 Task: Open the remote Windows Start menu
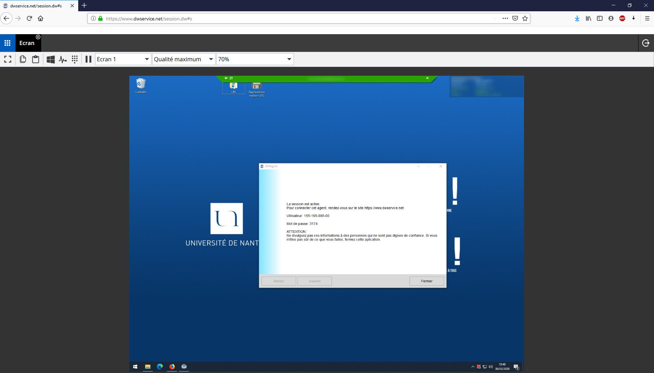135,367
